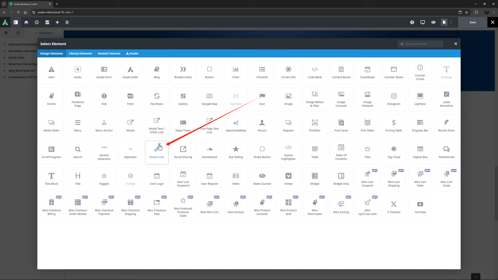Collapse the Navigator panel arrow
Screen dimensions: 498x280
36,33
